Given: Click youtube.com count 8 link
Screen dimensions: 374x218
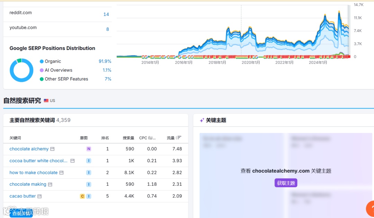Looking at the screenshot, I should (x=108, y=29).
